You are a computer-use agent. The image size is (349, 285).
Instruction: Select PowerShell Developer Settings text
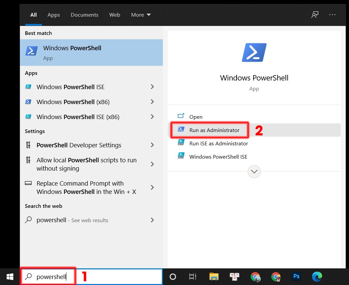[79, 145]
